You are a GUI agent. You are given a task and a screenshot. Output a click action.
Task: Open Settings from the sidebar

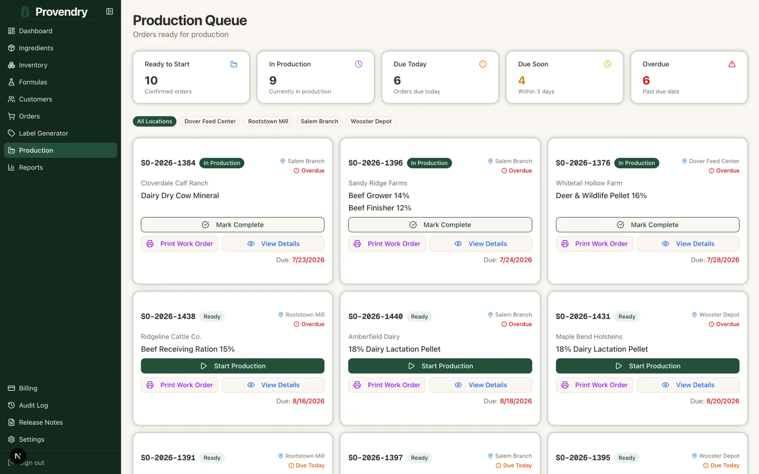coord(60,439)
